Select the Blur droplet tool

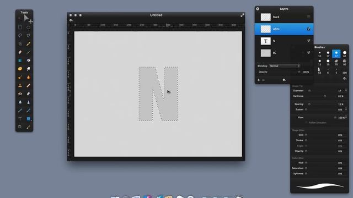(20, 102)
